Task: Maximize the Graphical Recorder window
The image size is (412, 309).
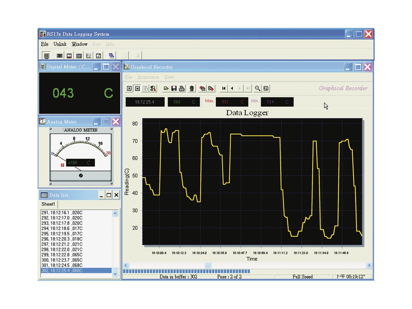Action: click(x=358, y=67)
